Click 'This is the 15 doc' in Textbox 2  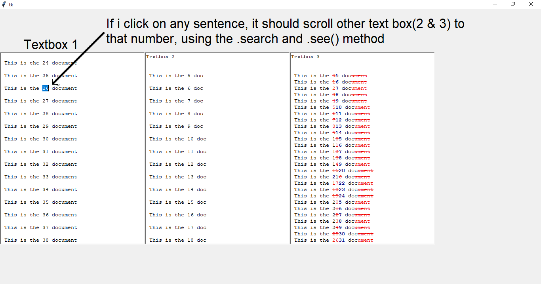pos(177,202)
